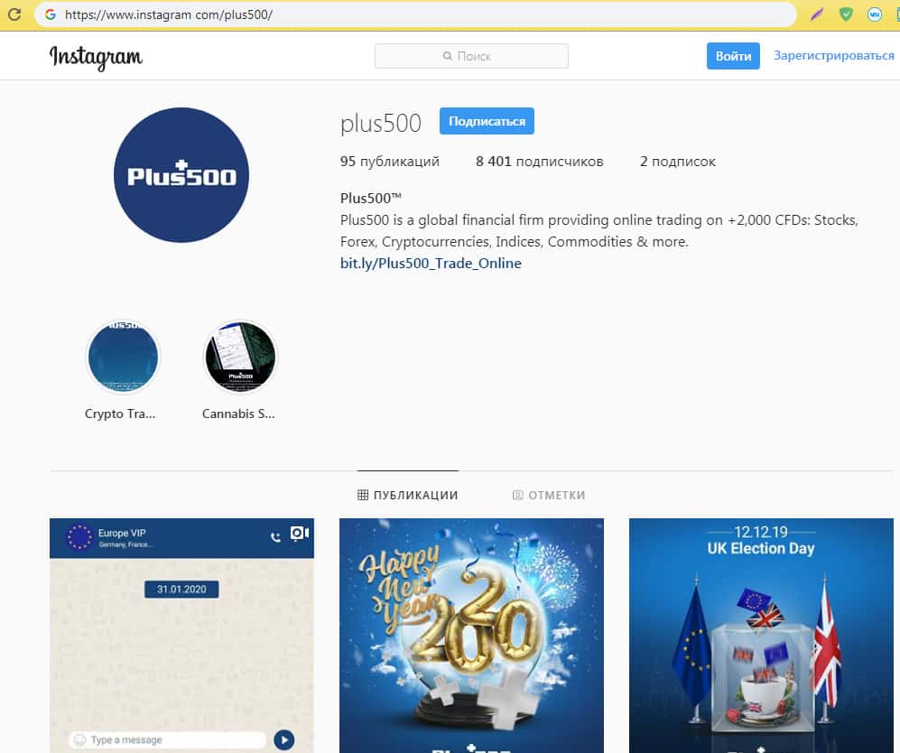Image resolution: width=900 pixels, height=753 pixels.
Task: Click the Google site icon in address bar
Action: click(51, 14)
